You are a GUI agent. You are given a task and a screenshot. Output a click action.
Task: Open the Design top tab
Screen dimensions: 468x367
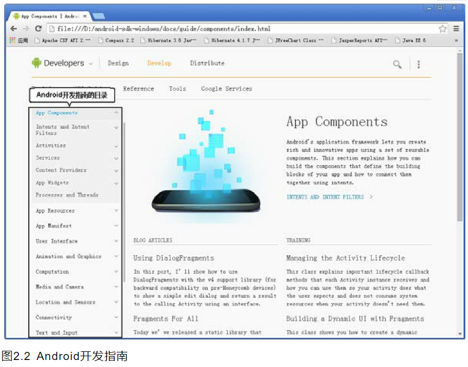(x=118, y=63)
